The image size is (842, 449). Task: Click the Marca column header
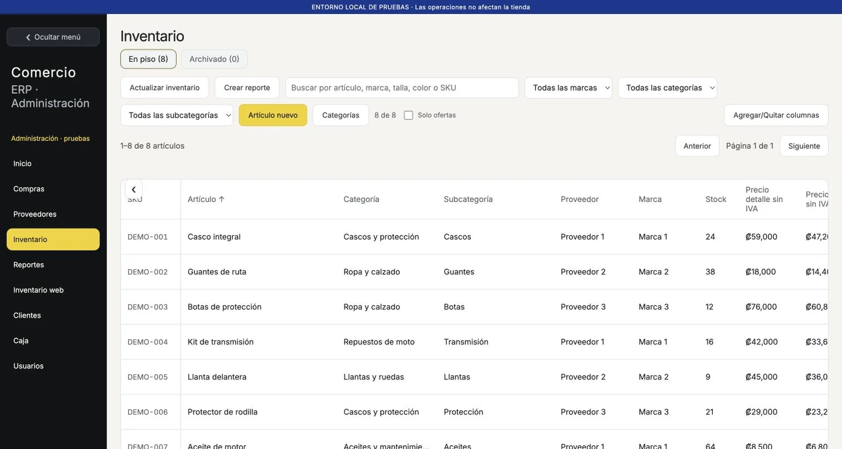point(650,199)
